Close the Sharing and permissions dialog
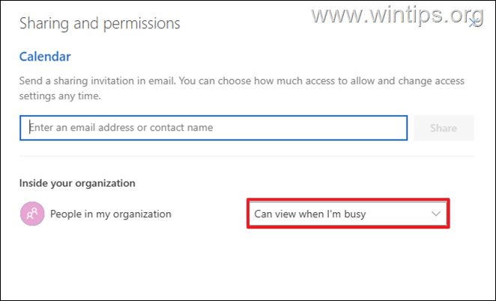The image size is (496, 301). pyautogui.click(x=474, y=23)
